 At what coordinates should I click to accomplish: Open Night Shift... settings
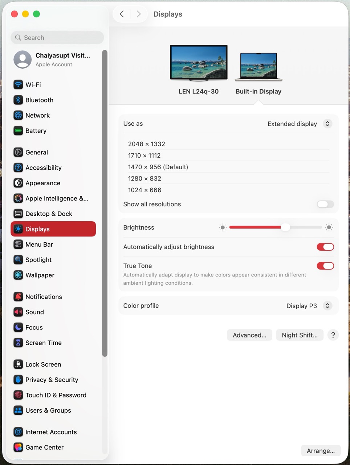tap(300, 335)
